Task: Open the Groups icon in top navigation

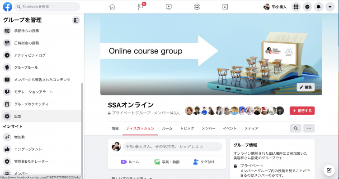Action: click(x=197, y=7)
